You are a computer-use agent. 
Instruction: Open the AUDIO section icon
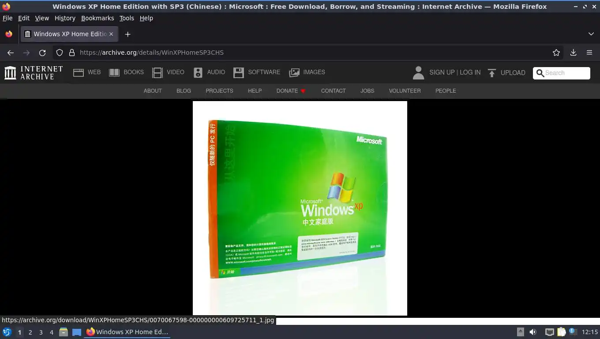click(x=198, y=73)
